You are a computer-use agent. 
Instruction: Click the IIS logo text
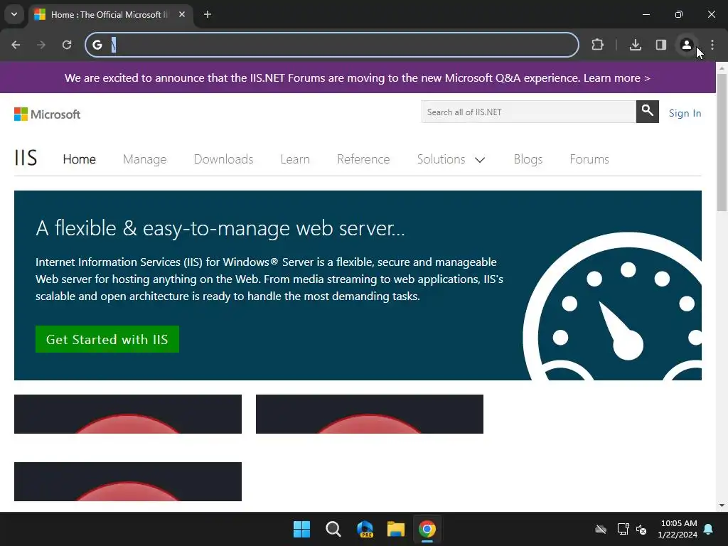pyautogui.click(x=26, y=159)
